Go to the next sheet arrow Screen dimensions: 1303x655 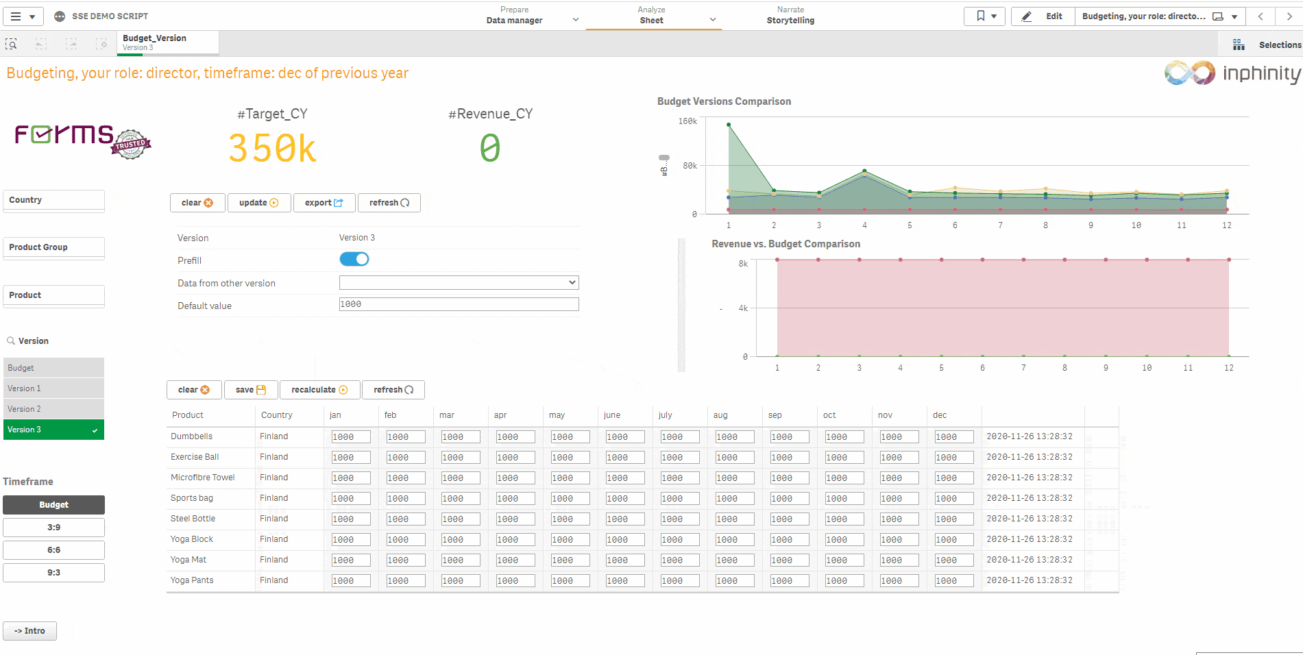pos(1289,16)
